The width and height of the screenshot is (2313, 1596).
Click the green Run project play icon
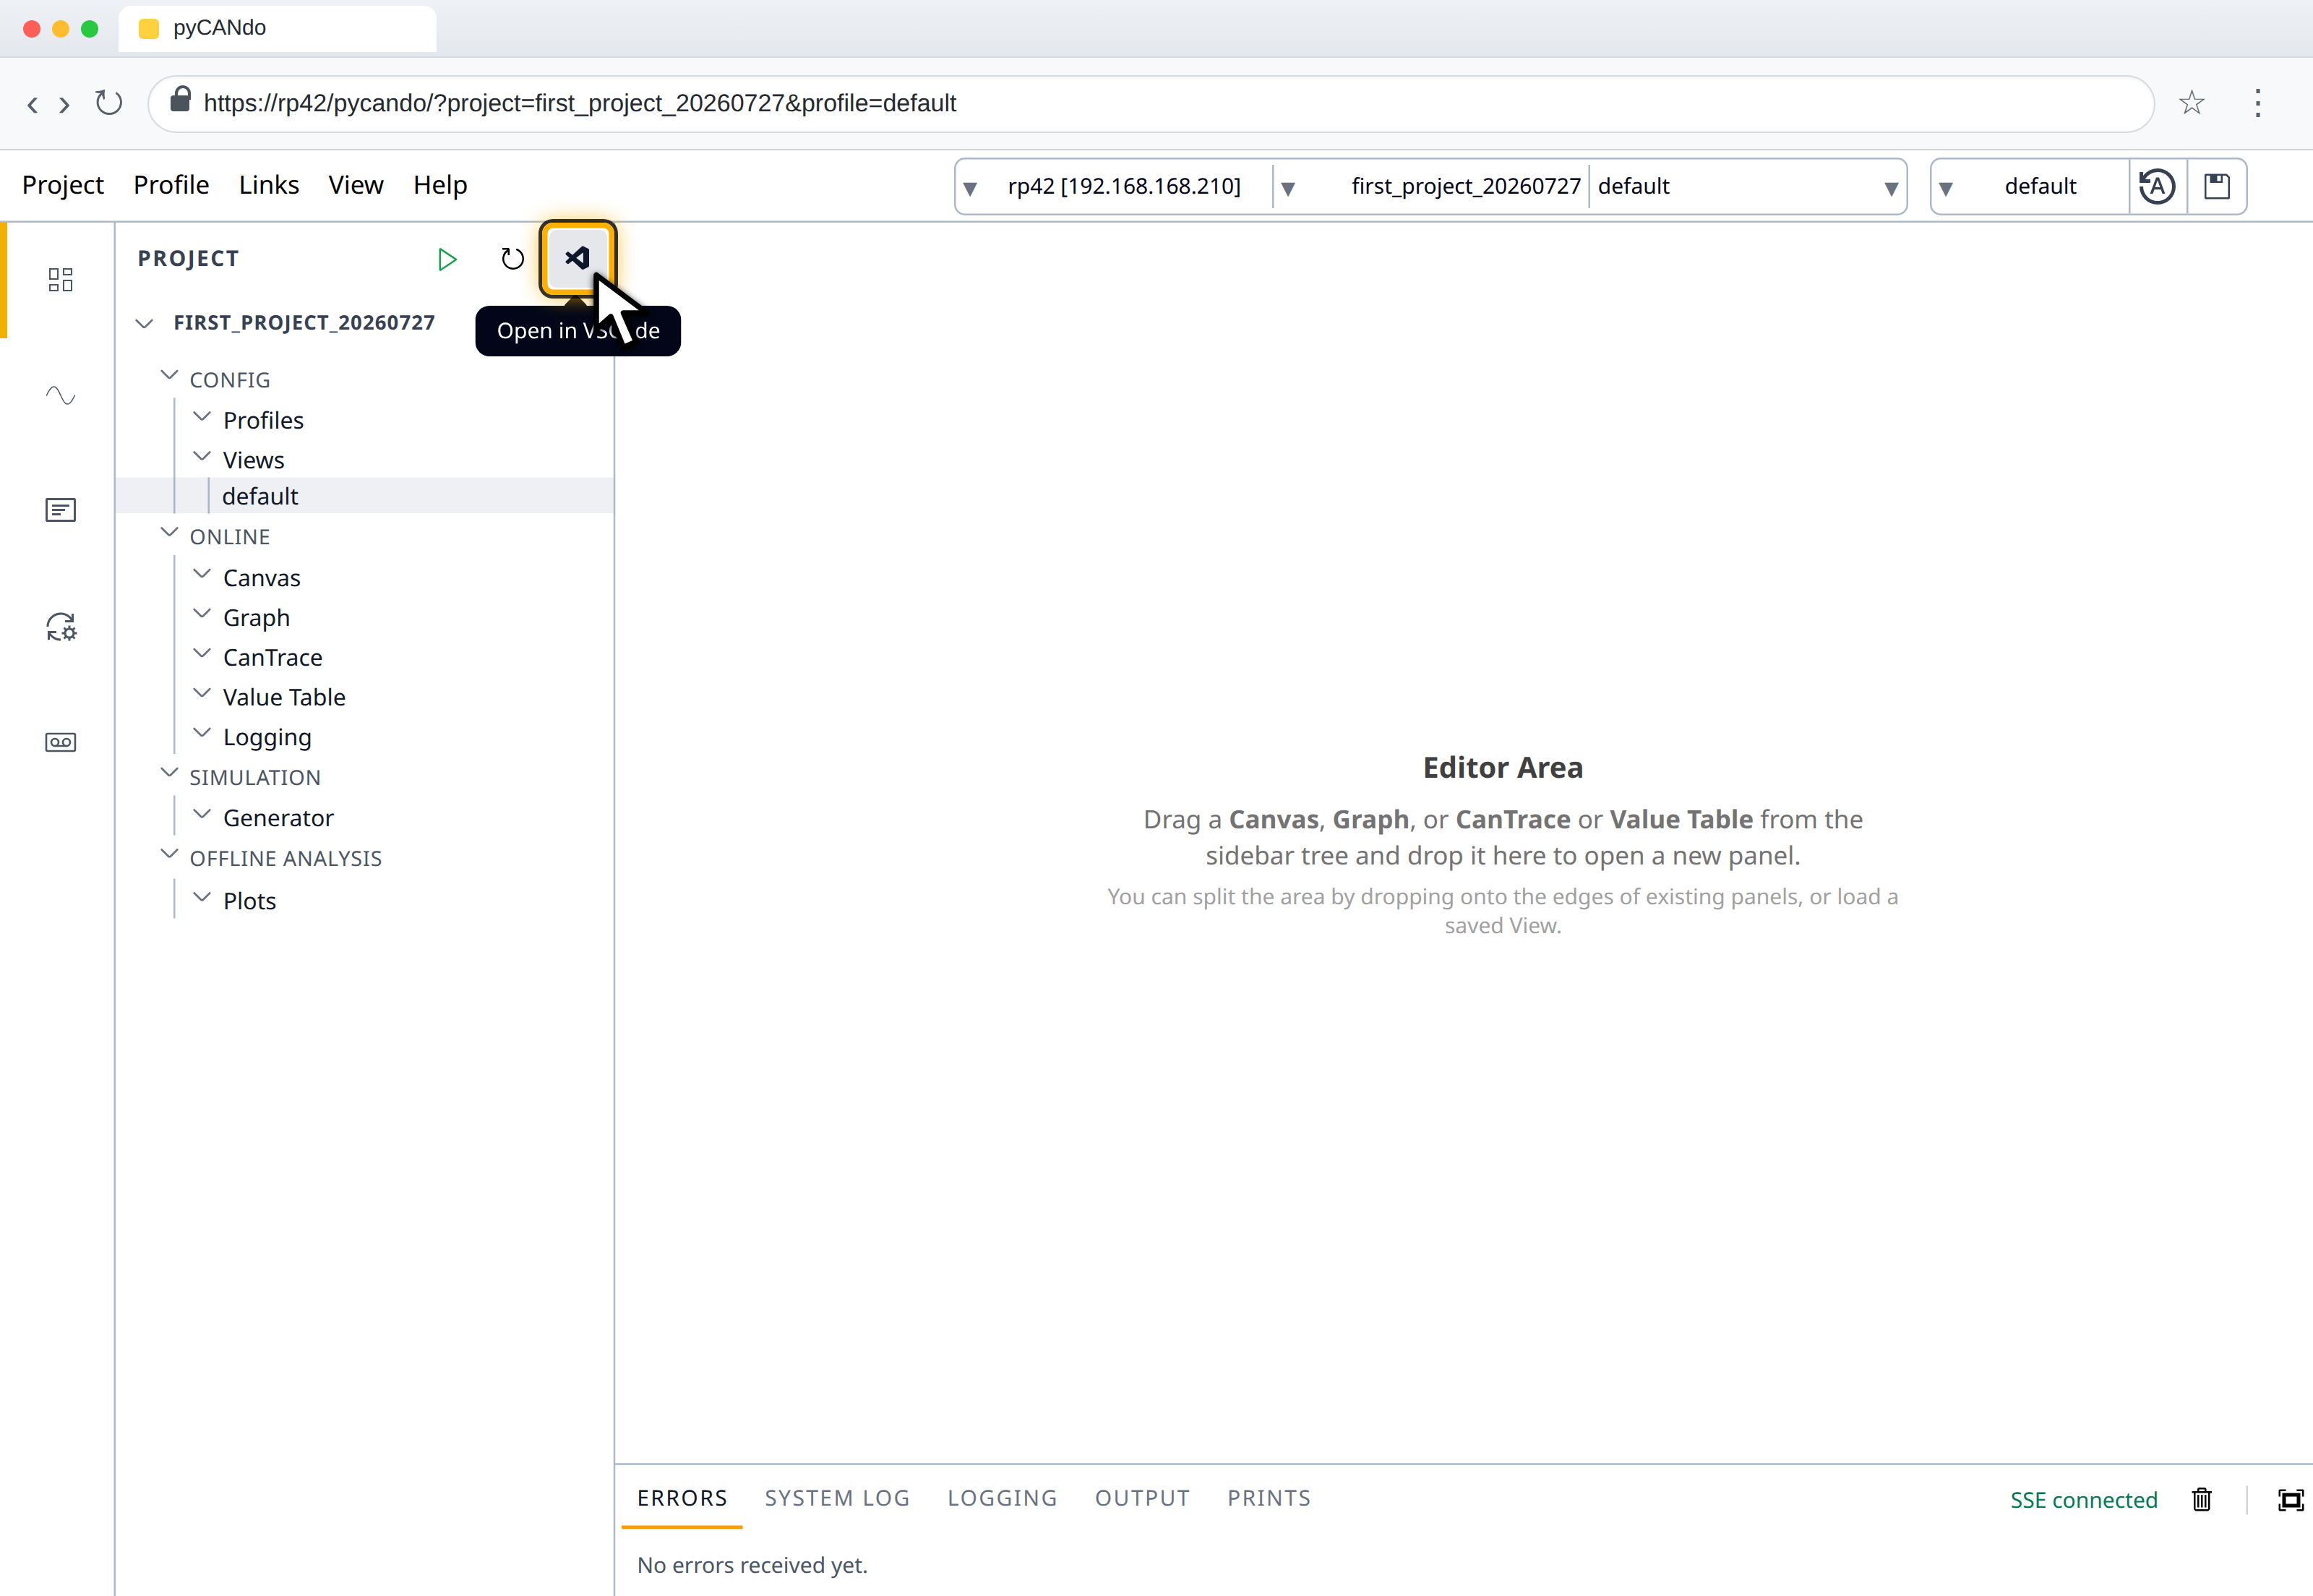coord(447,259)
